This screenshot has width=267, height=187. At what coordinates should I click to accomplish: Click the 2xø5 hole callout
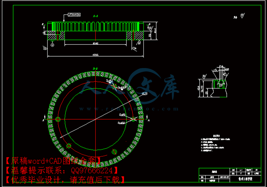pos(122,115)
